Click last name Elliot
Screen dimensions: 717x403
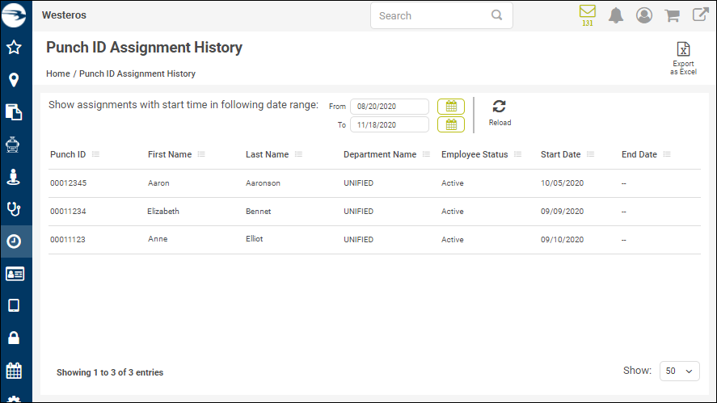tap(255, 239)
